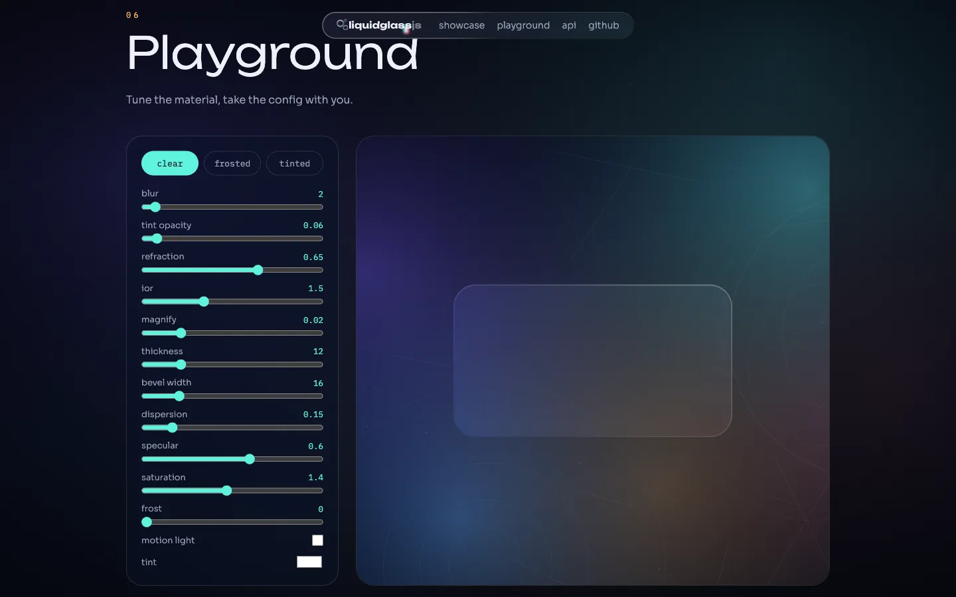Click the motion light label
The image size is (956, 597).
168,540
